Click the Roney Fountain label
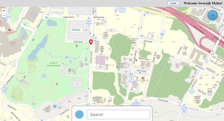 (x=44, y=76)
